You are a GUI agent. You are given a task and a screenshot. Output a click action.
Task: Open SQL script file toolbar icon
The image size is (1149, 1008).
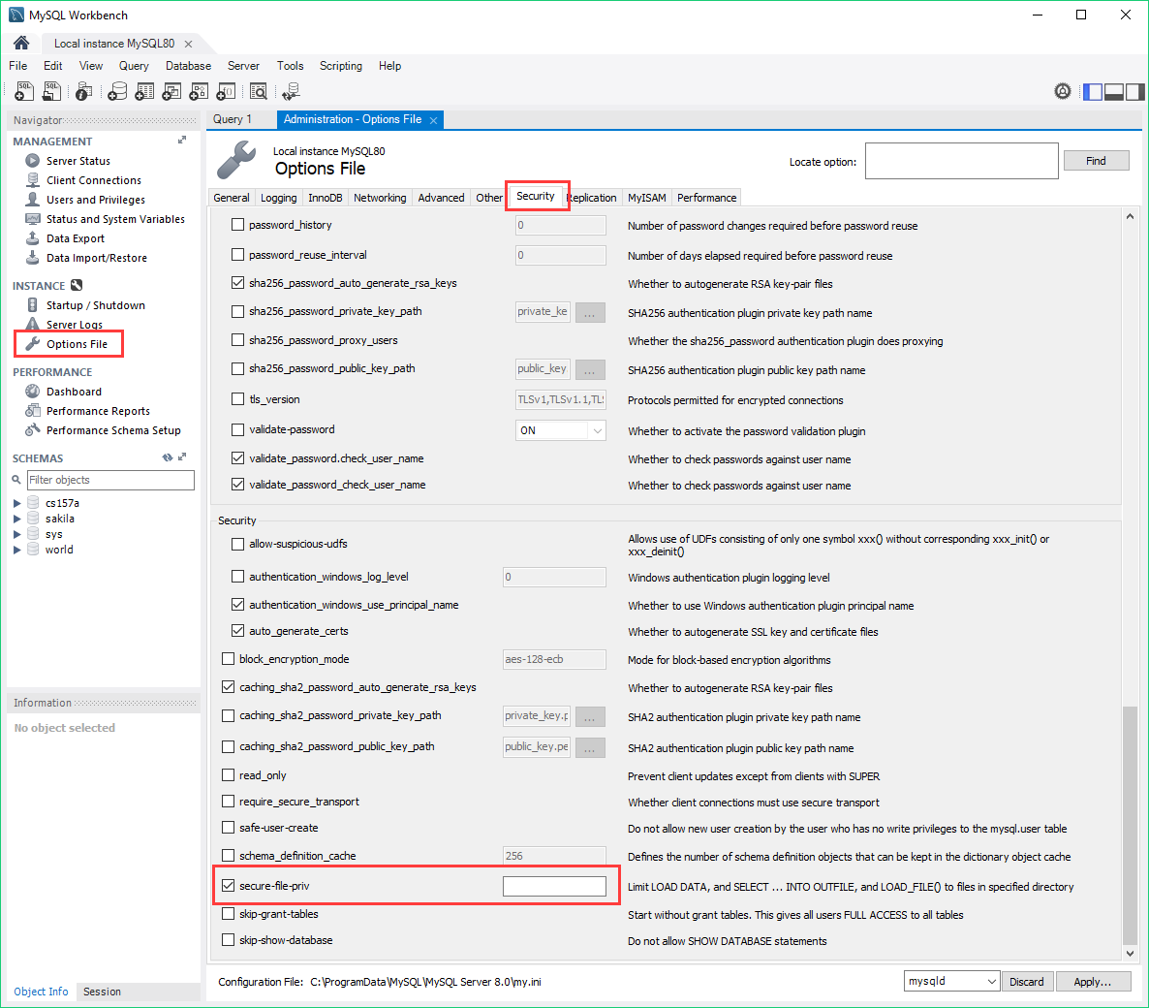pyautogui.click(x=52, y=91)
